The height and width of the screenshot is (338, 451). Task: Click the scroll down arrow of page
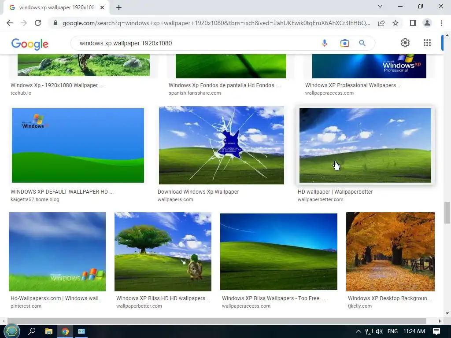tap(447, 313)
